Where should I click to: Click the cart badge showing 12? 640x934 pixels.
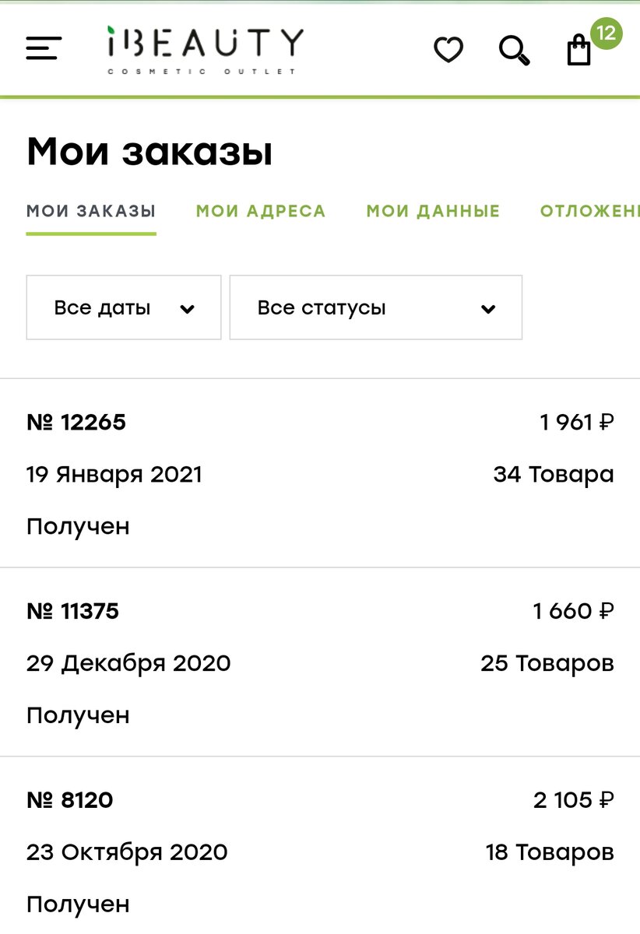coord(607,33)
